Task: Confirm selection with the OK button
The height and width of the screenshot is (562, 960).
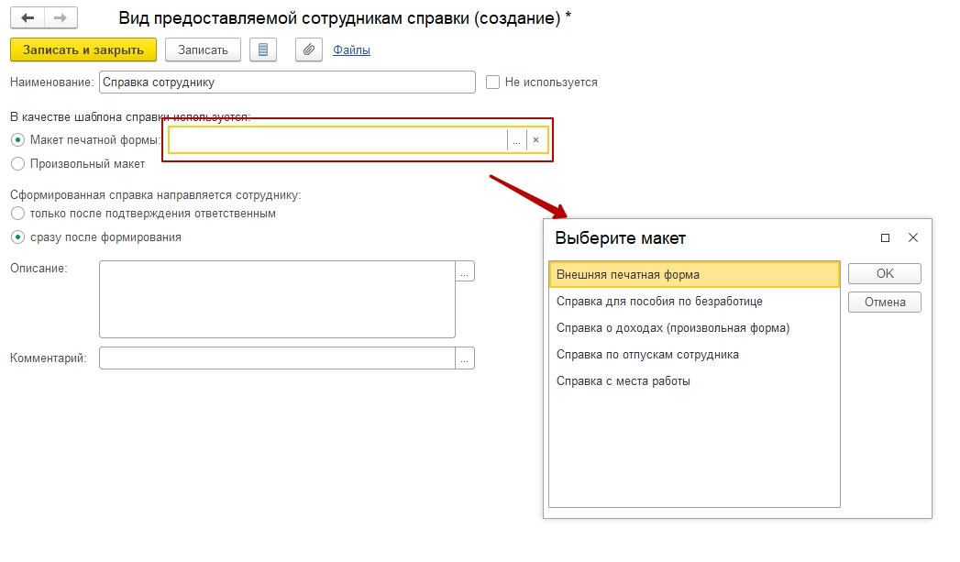Action: [884, 274]
